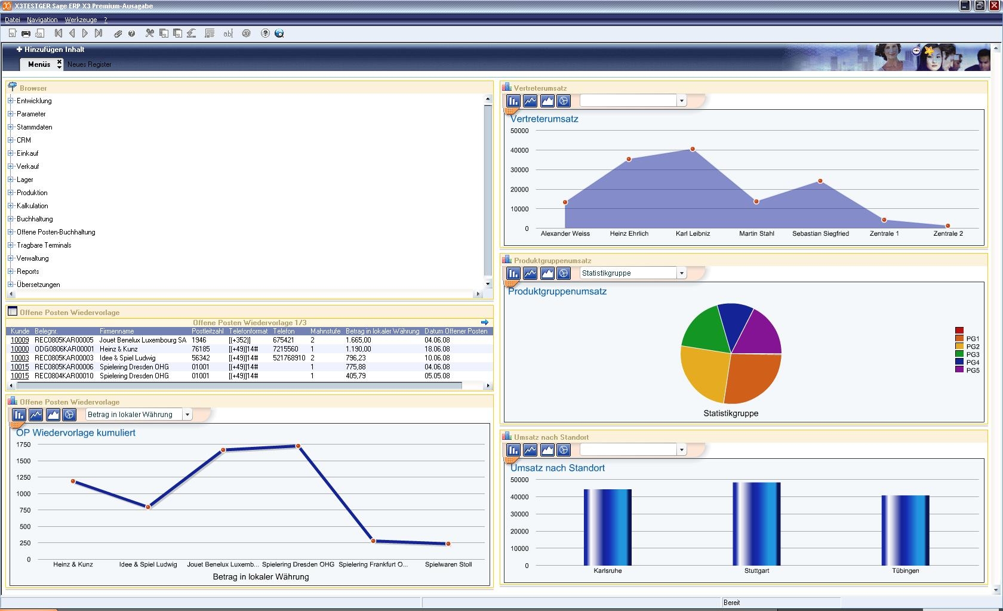
Task: Go to next page of Offene Posten Wiedervorlage
Action: coord(484,322)
